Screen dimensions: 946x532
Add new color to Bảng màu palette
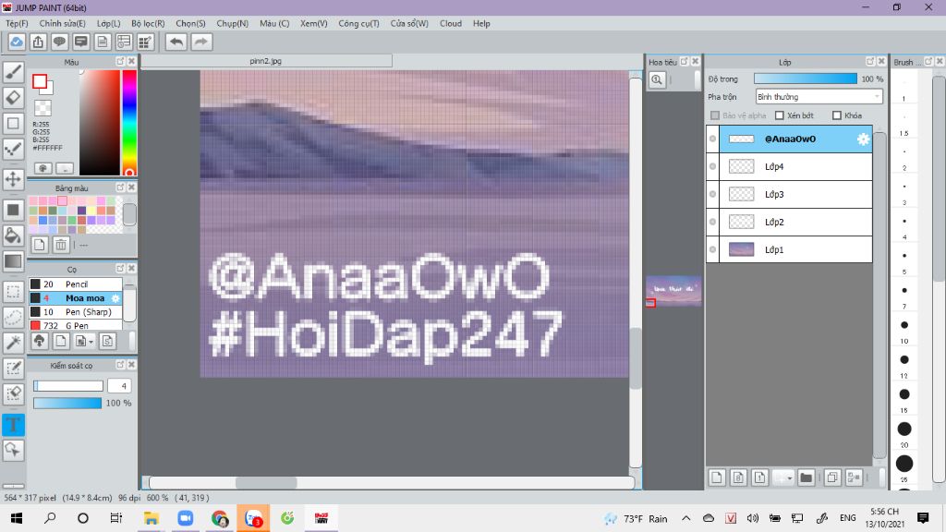click(39, 244)
